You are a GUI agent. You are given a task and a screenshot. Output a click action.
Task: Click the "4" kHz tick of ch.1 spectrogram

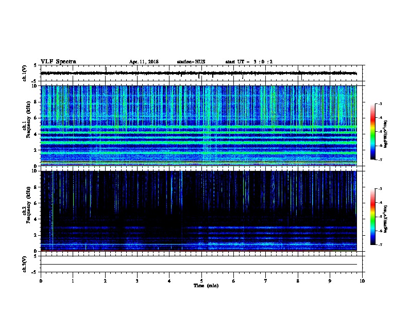(x=36, y=134)
